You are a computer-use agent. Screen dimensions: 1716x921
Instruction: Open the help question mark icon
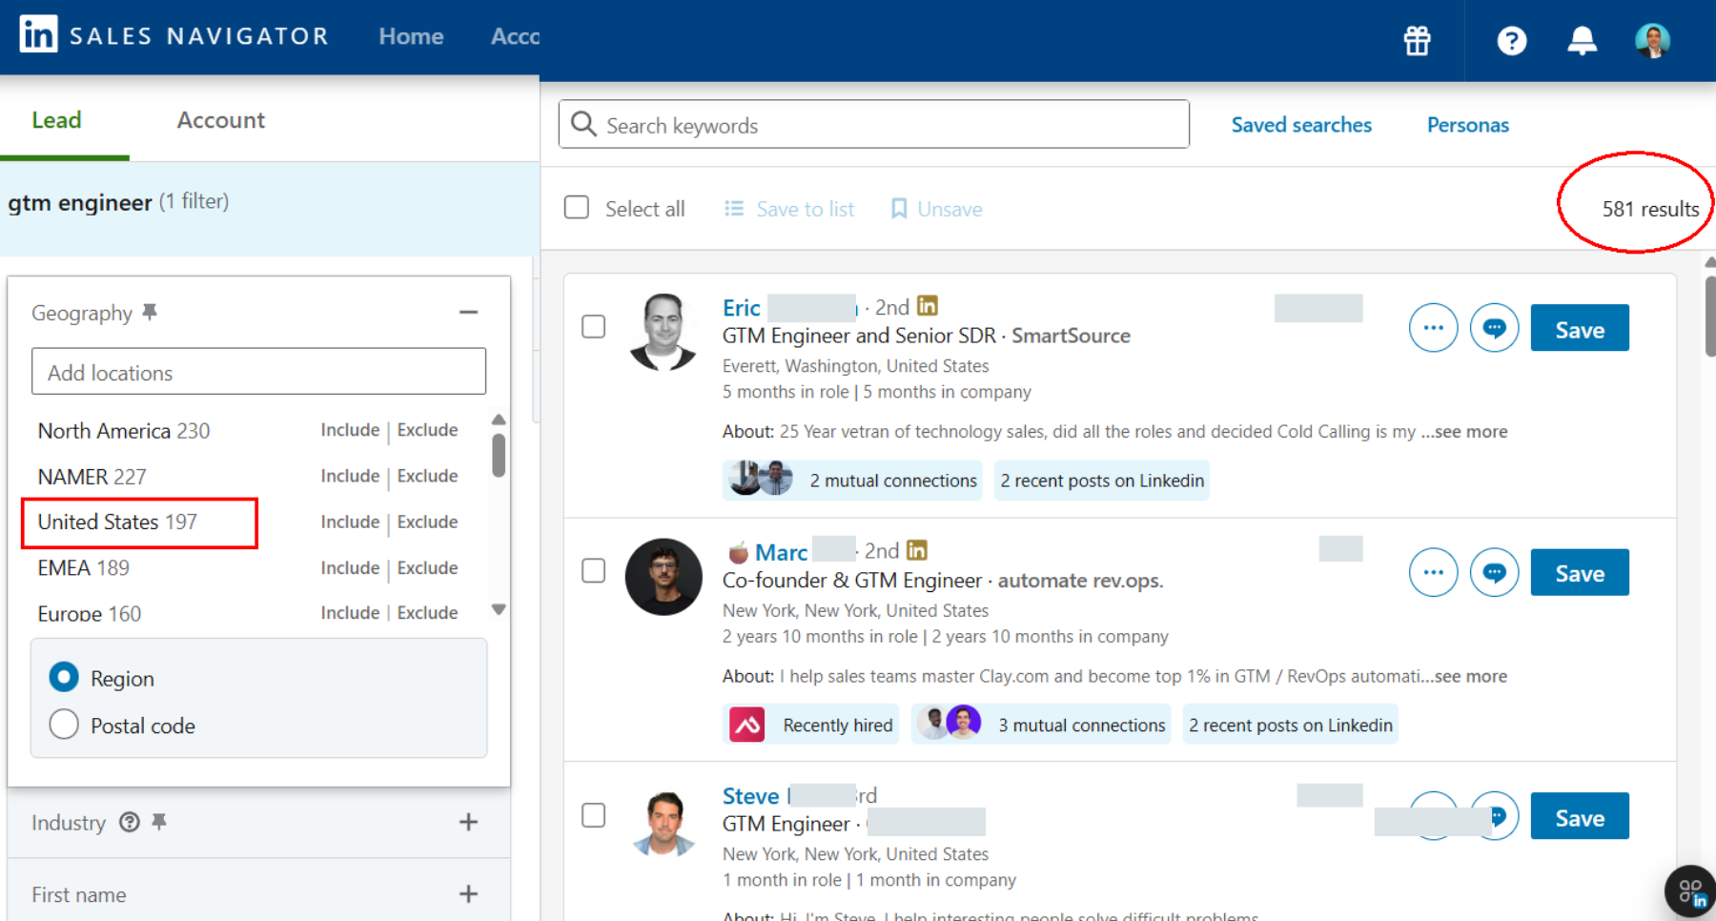pos(1511,40)
